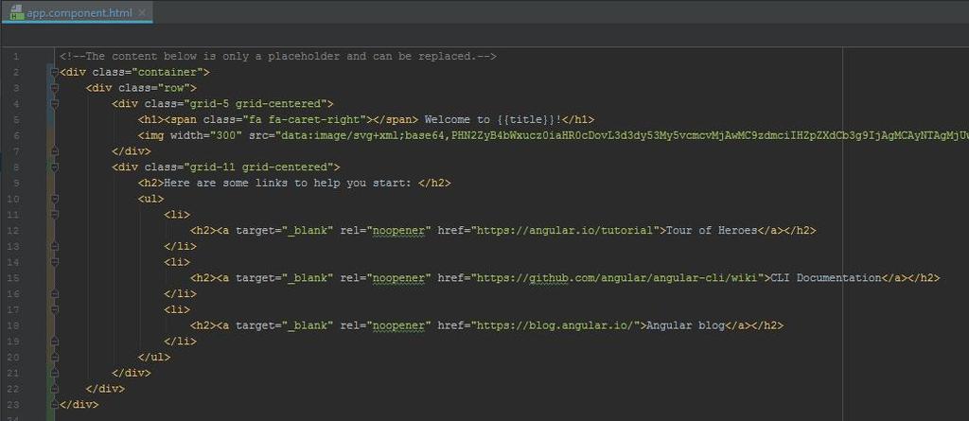This screenshot has height=421, width=969.
Task: Click "Here are some links" heading text
Action: point(288,183)
